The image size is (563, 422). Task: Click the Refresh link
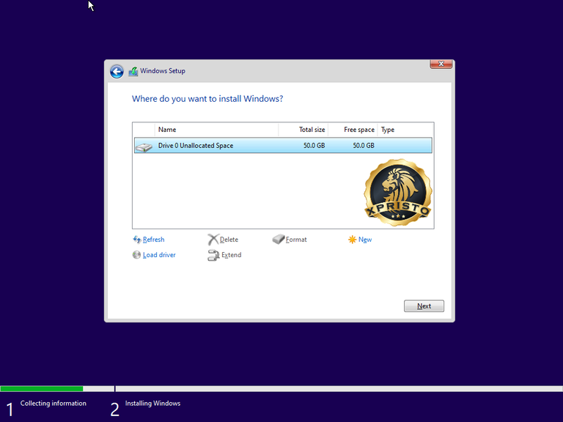click(x=153, y=240)
